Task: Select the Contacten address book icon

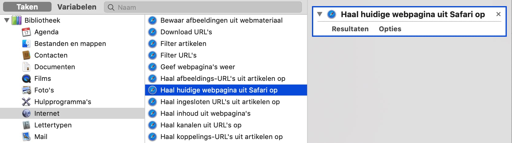Action: (26, 55)
